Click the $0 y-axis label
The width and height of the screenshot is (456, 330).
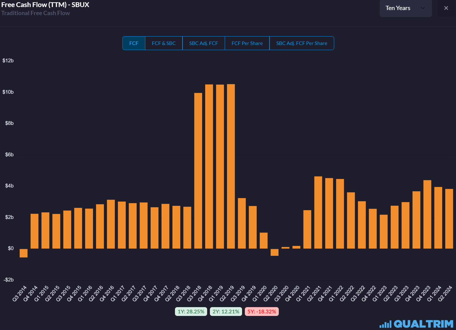11,248
